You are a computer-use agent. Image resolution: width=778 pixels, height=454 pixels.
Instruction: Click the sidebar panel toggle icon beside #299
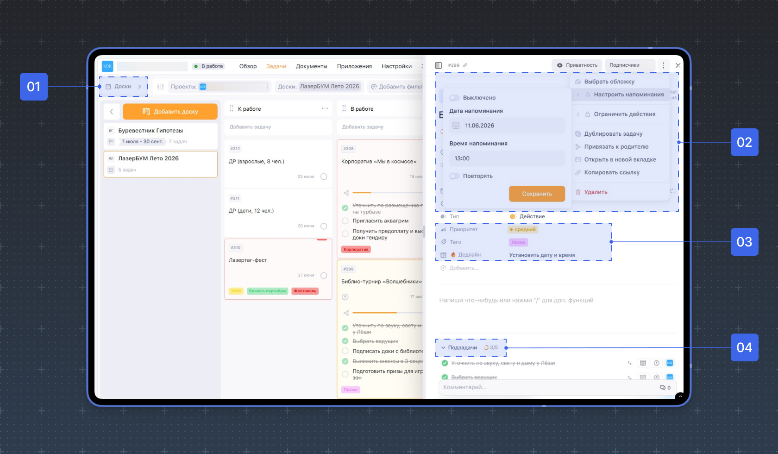439,65
